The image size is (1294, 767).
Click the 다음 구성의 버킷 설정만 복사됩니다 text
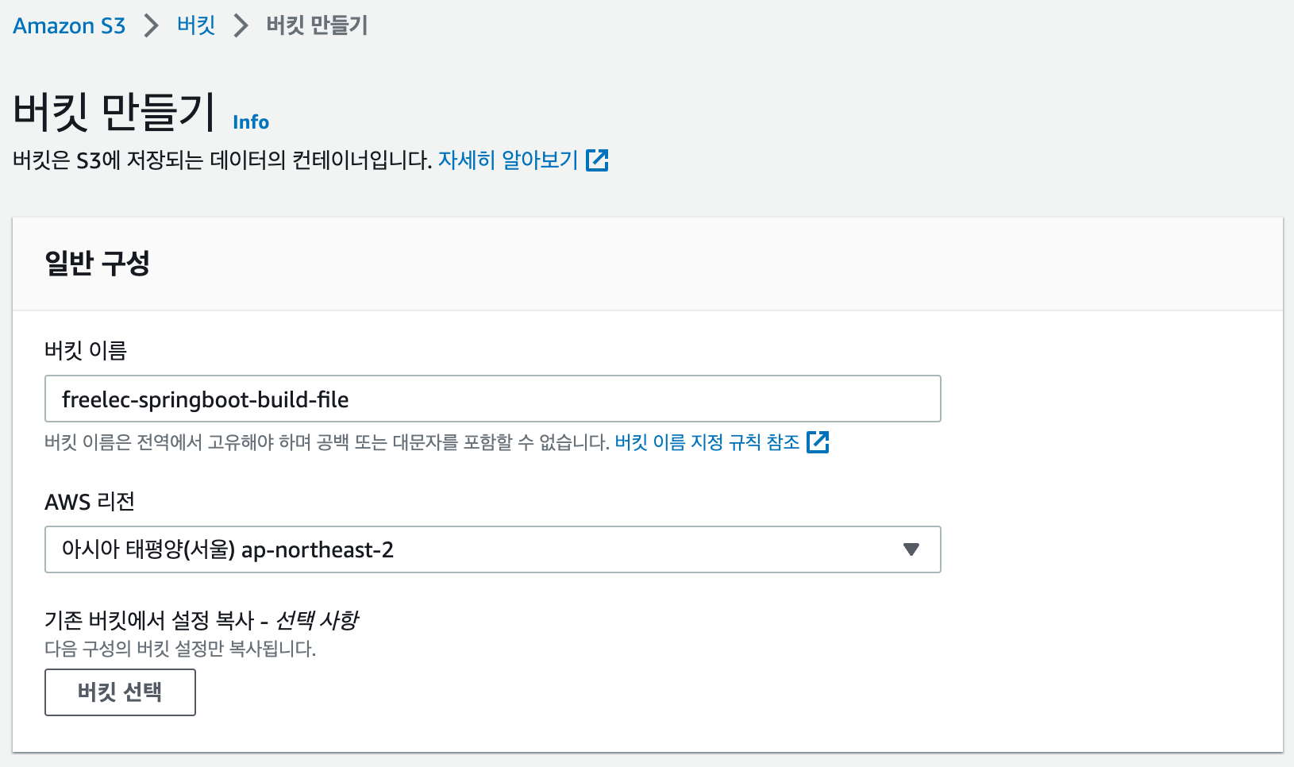pos(180,649)
